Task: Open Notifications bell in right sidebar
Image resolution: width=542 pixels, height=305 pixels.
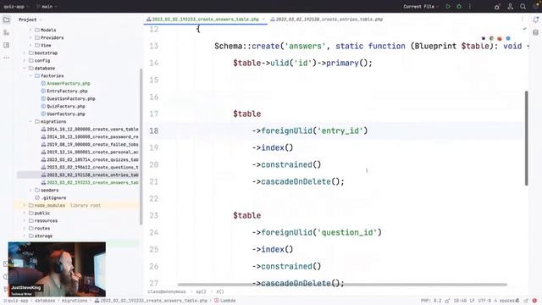Action: click(535, 19)
